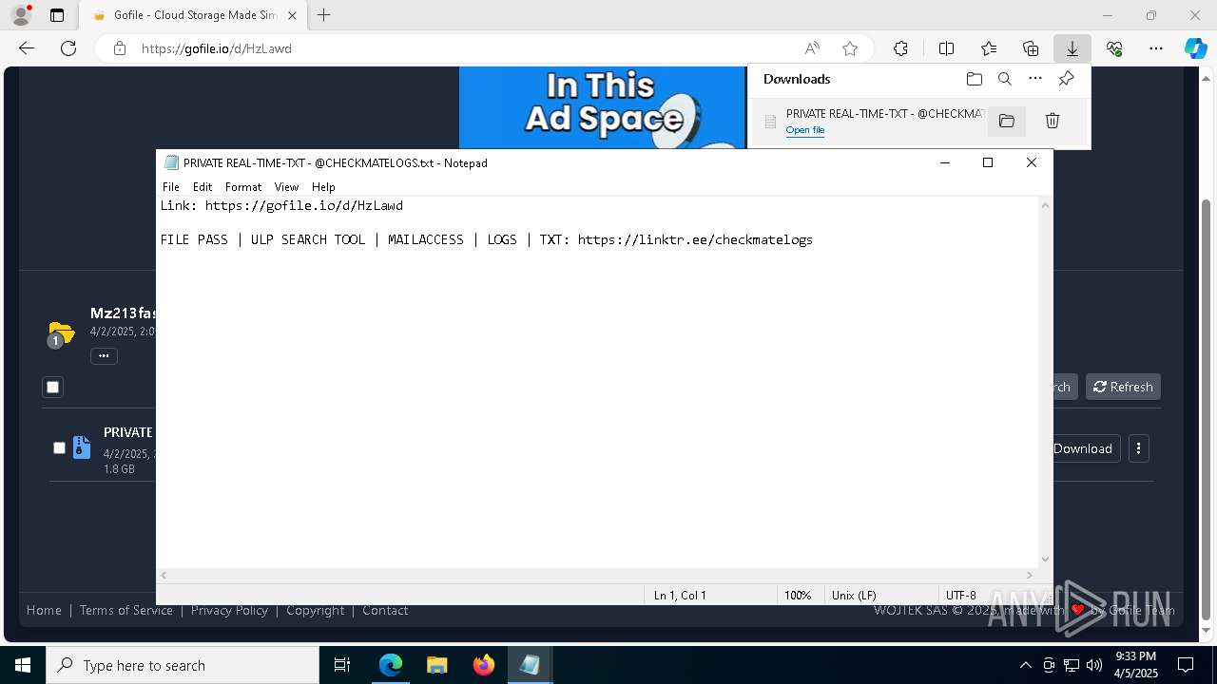Close the Gofile browser tab

(x=292, y=15)
